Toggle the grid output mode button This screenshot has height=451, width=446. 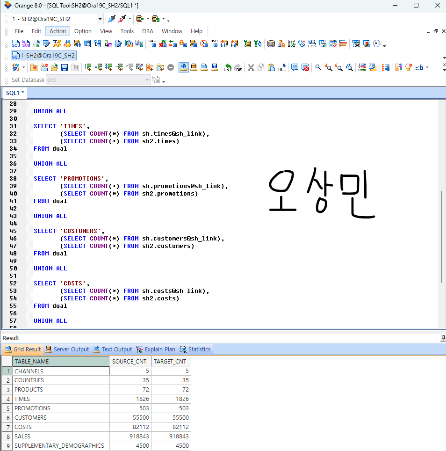183,67
